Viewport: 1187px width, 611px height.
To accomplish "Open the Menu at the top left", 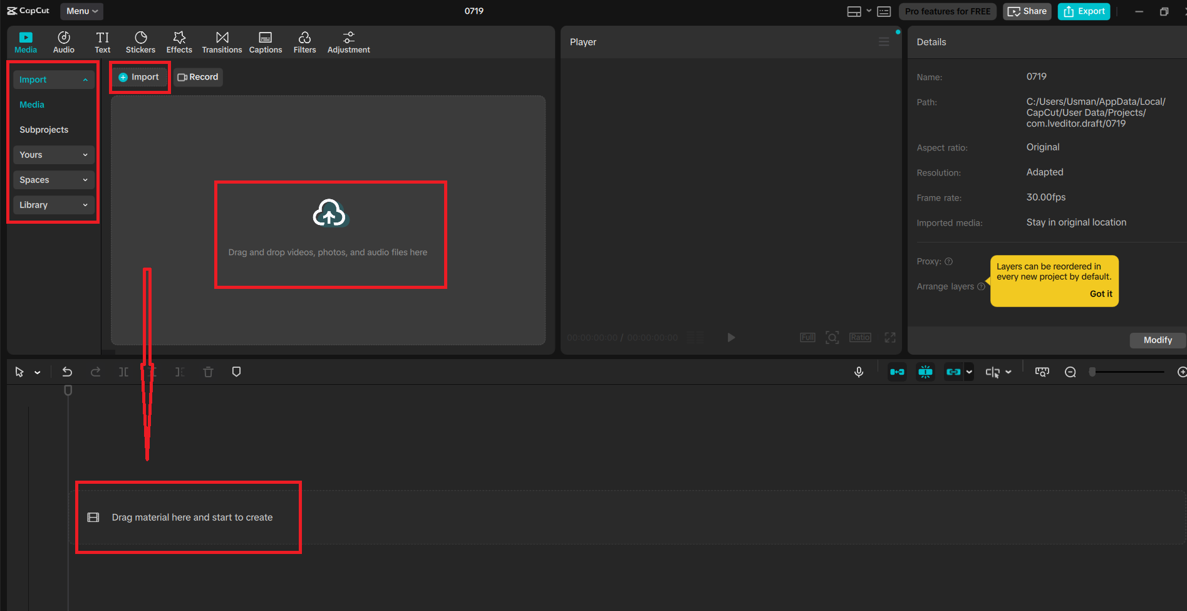I will coord(81,11).
